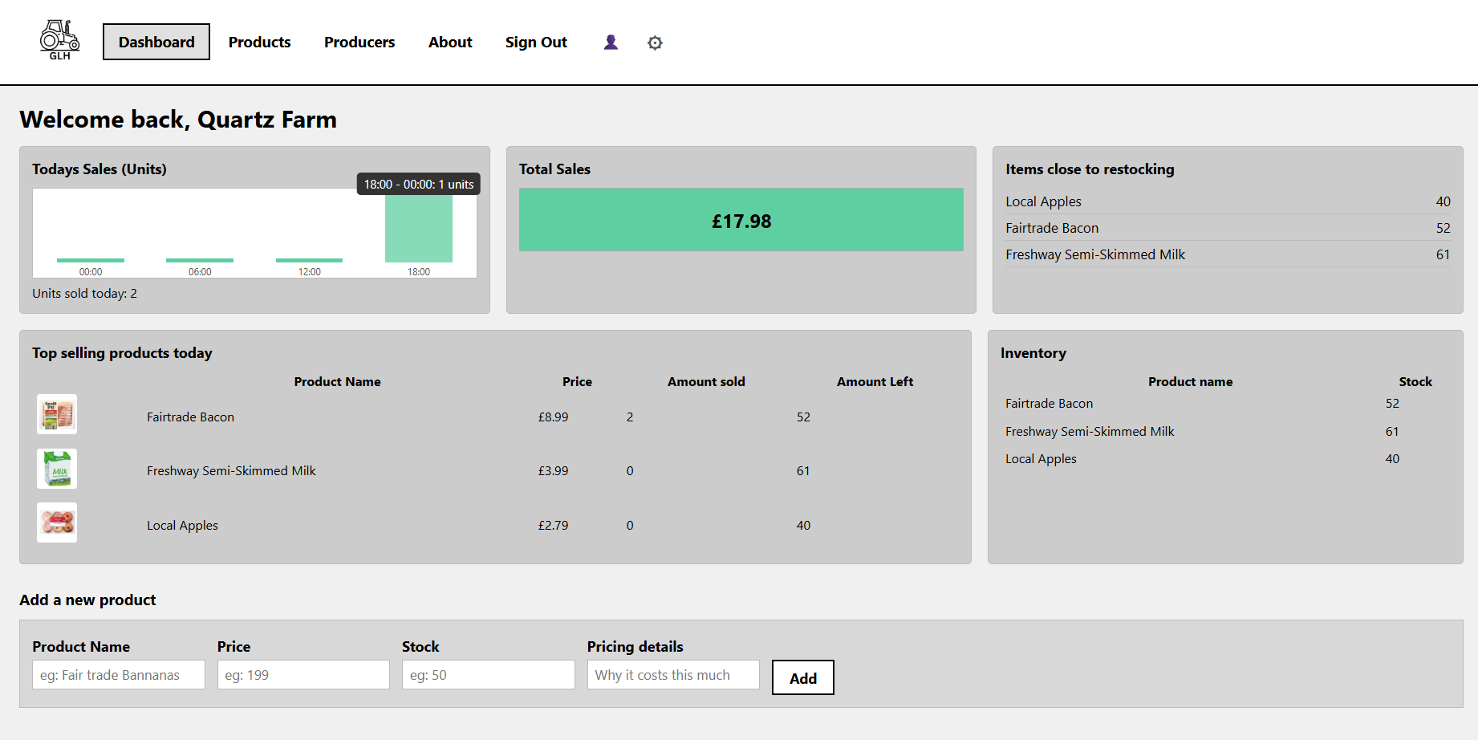
Task: Click Local Apples name in top selling table
Action: click(182, 526)
